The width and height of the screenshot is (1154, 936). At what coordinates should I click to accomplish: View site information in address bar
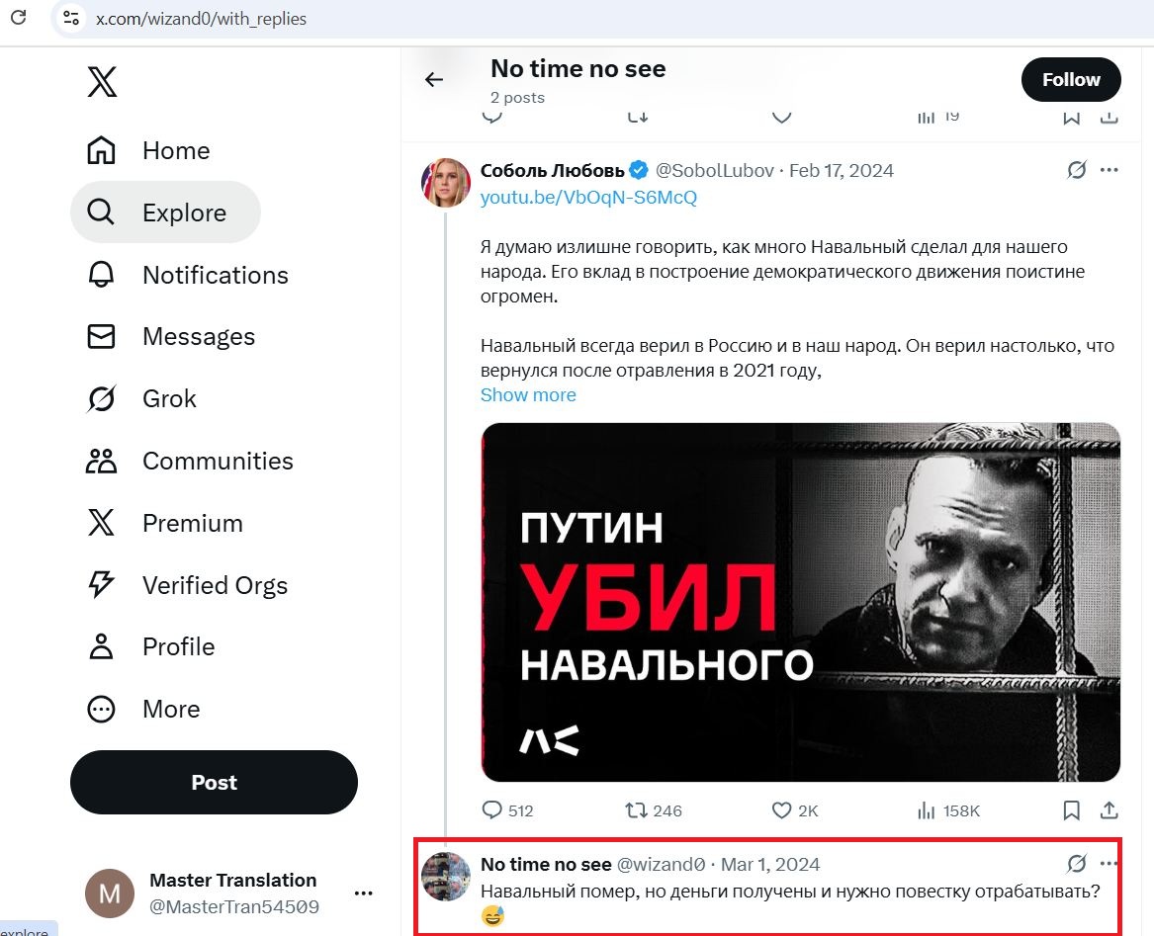(70, 18)
